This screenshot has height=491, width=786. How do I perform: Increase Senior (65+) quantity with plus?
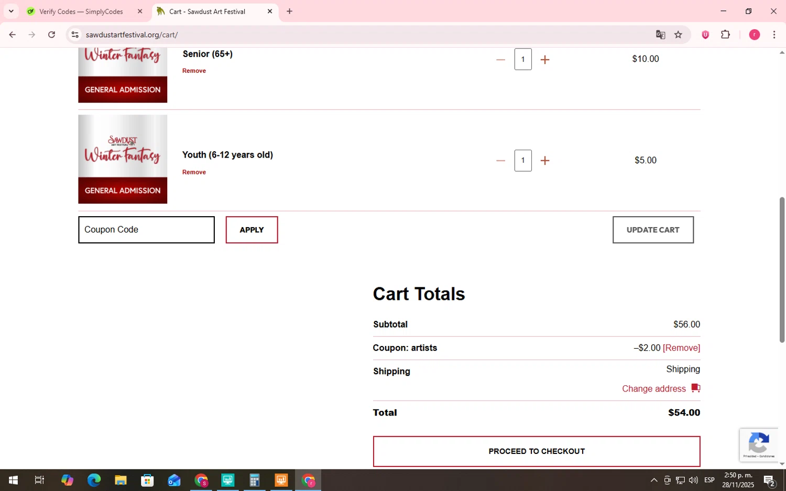coord(545,60)
